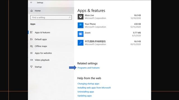Image resolution: width=179 pixels, height=100 pixels.
Task: Focus the Find a setting search box
Action: (51, 17)
